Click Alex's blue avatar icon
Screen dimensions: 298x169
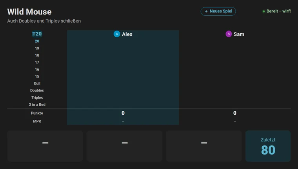[117, 34]
